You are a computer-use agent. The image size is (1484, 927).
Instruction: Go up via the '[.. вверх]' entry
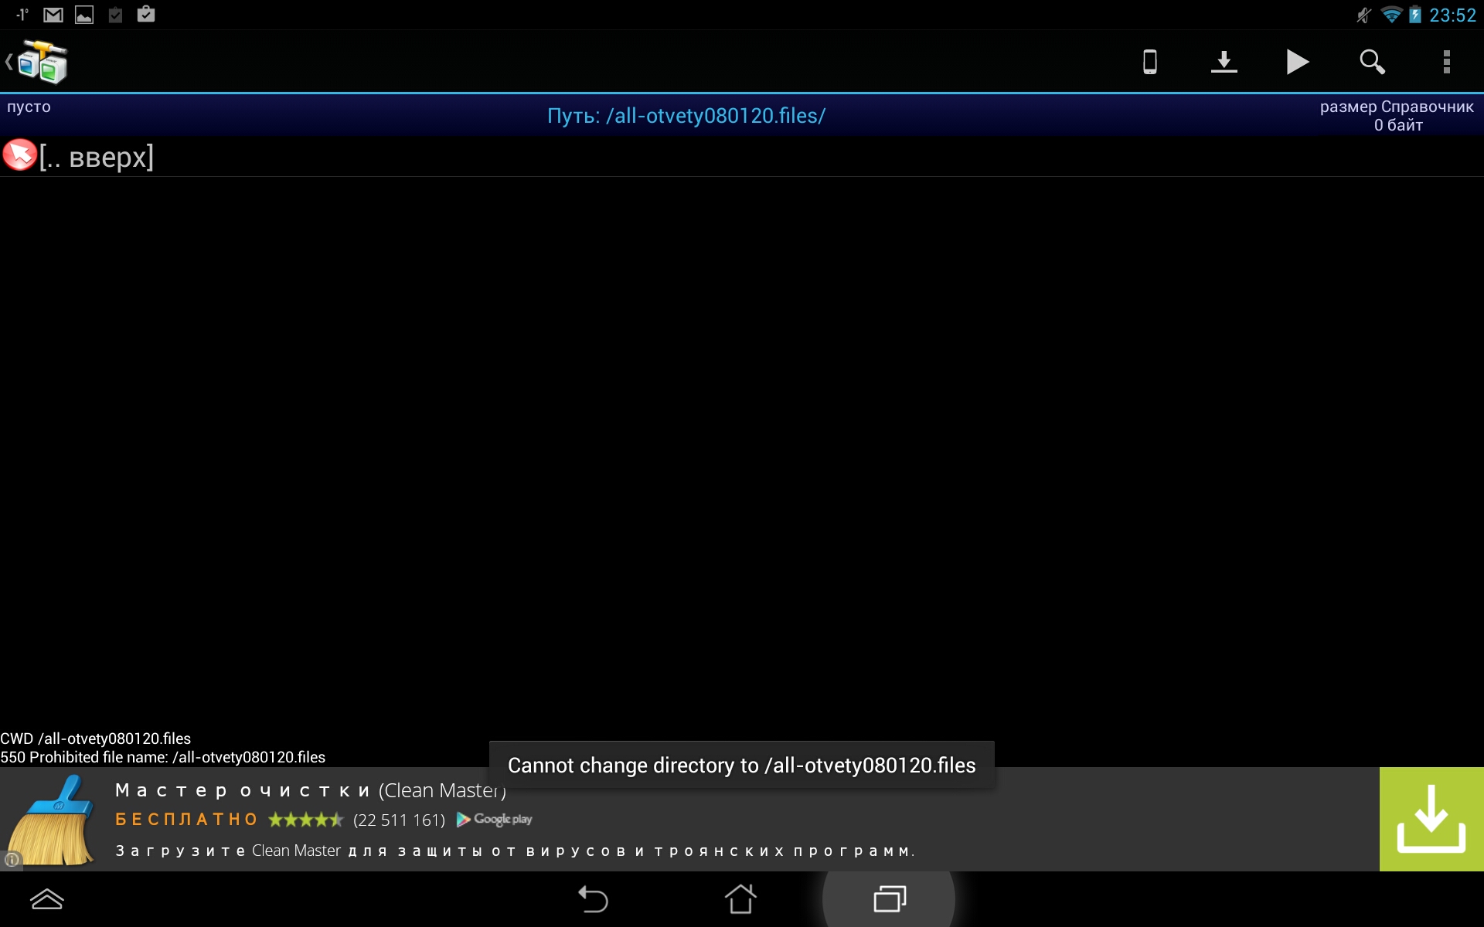(x=97, y=157)
